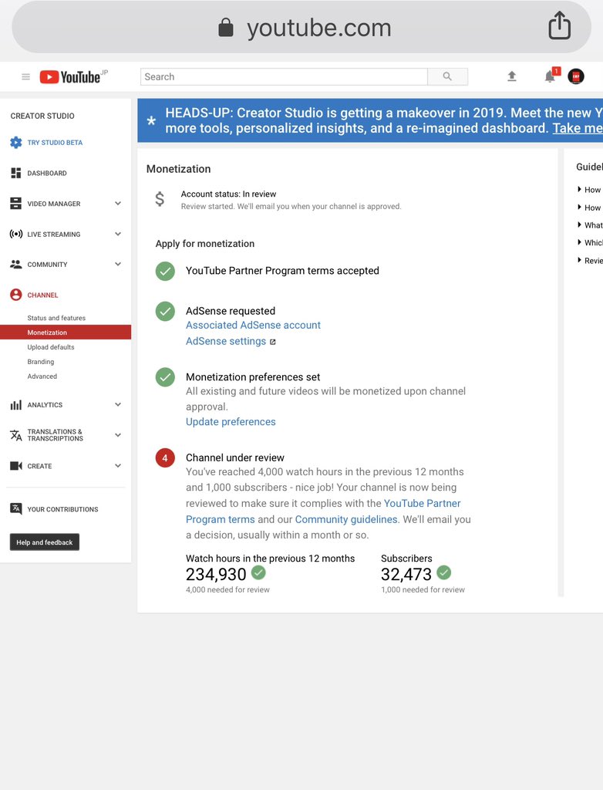Open the Advanced submenu item
The image size is (603, 790).
(42, 376)
